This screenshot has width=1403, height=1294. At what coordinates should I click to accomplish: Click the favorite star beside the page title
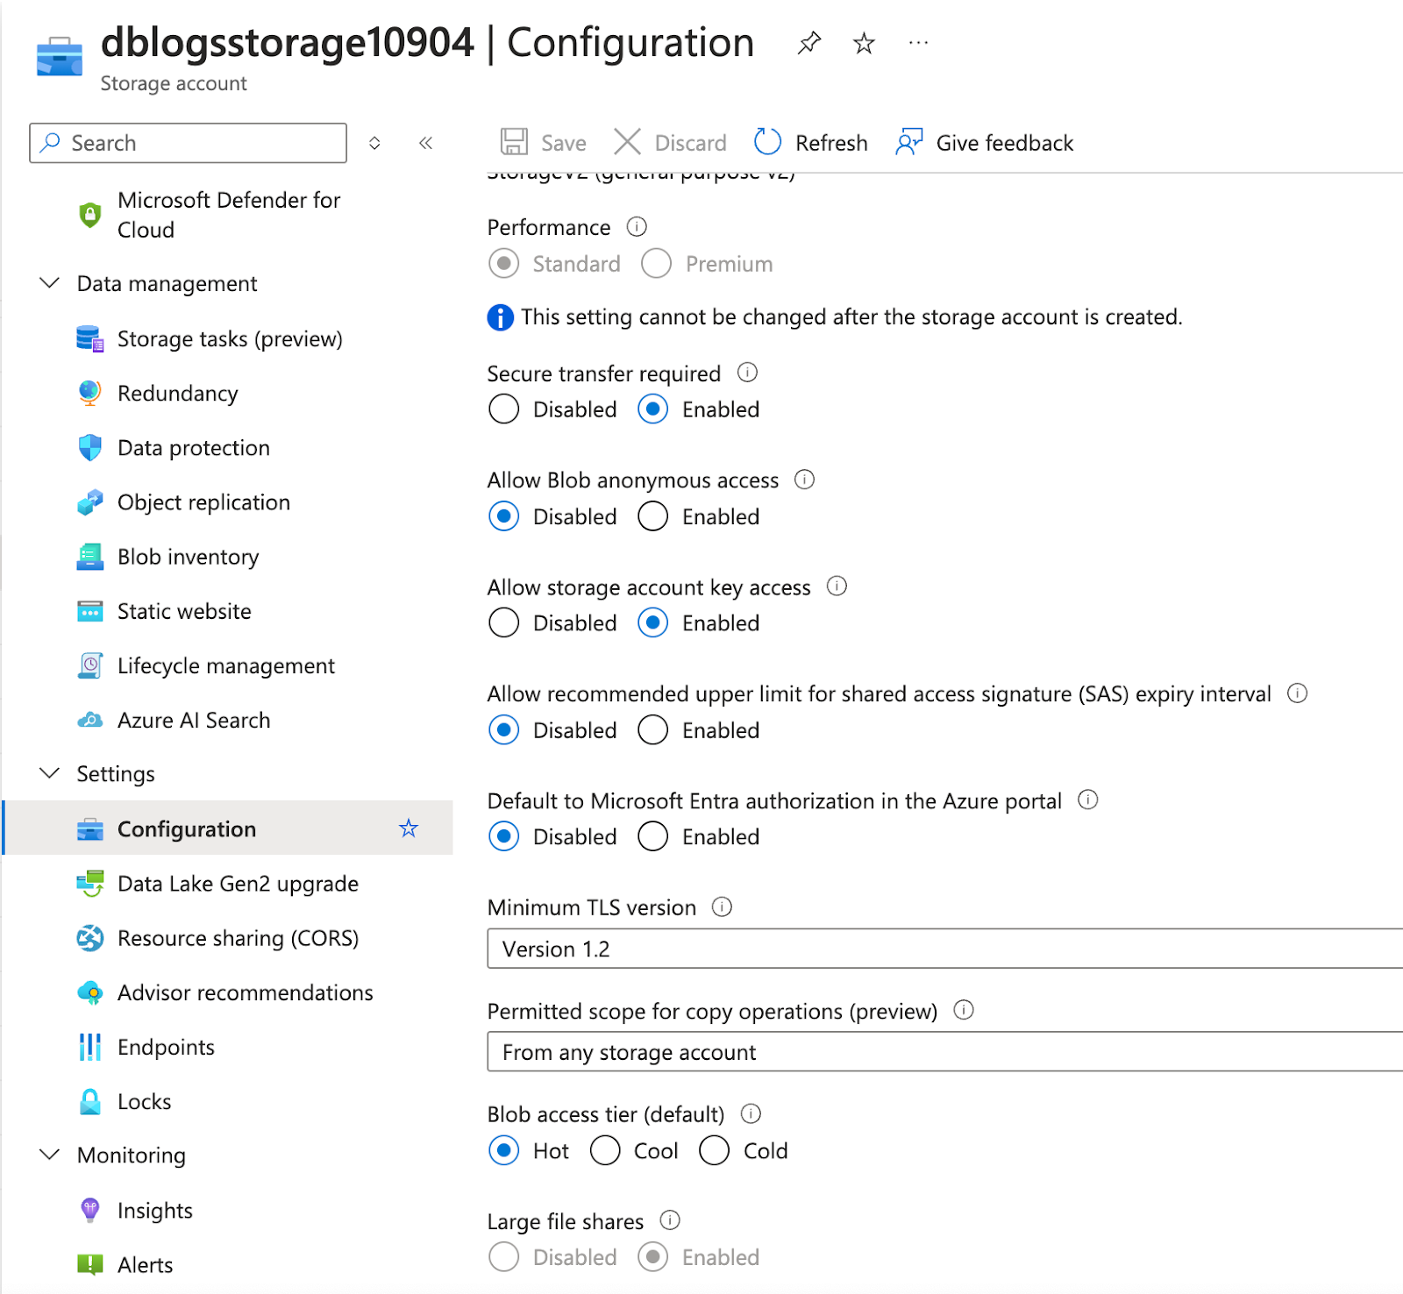tap(864, 43)
